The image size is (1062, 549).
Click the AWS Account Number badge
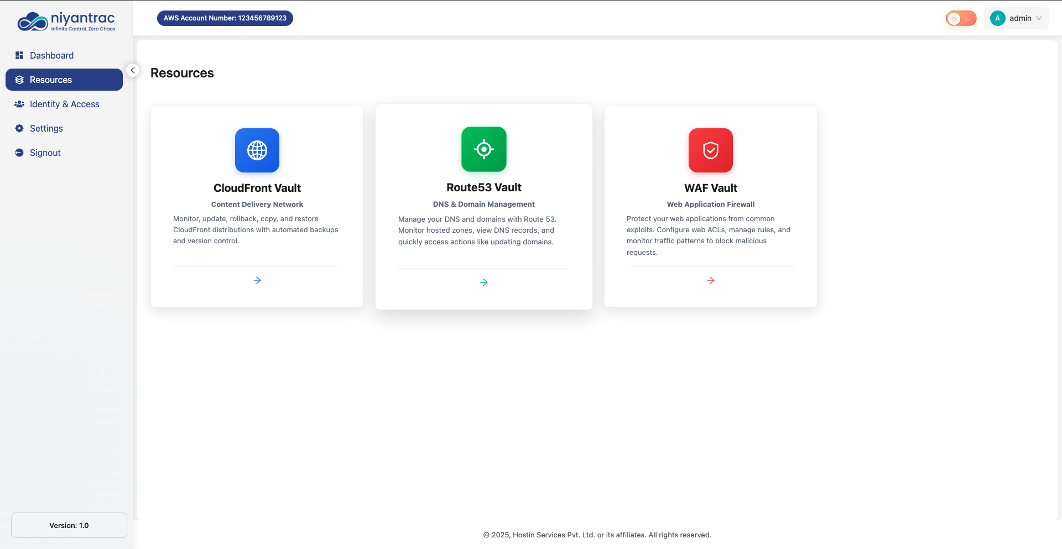coord(225,18)
